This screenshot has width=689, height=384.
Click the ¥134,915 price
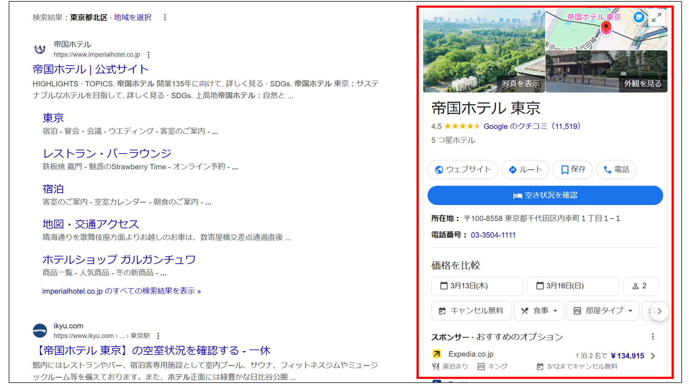[627, 356]
